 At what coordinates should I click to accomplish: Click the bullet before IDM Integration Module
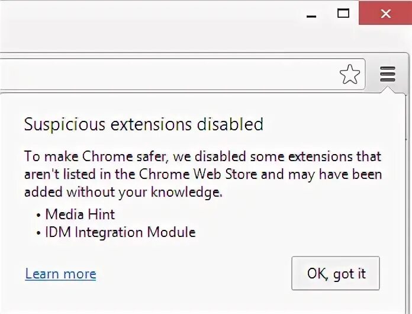click(38, 233)
